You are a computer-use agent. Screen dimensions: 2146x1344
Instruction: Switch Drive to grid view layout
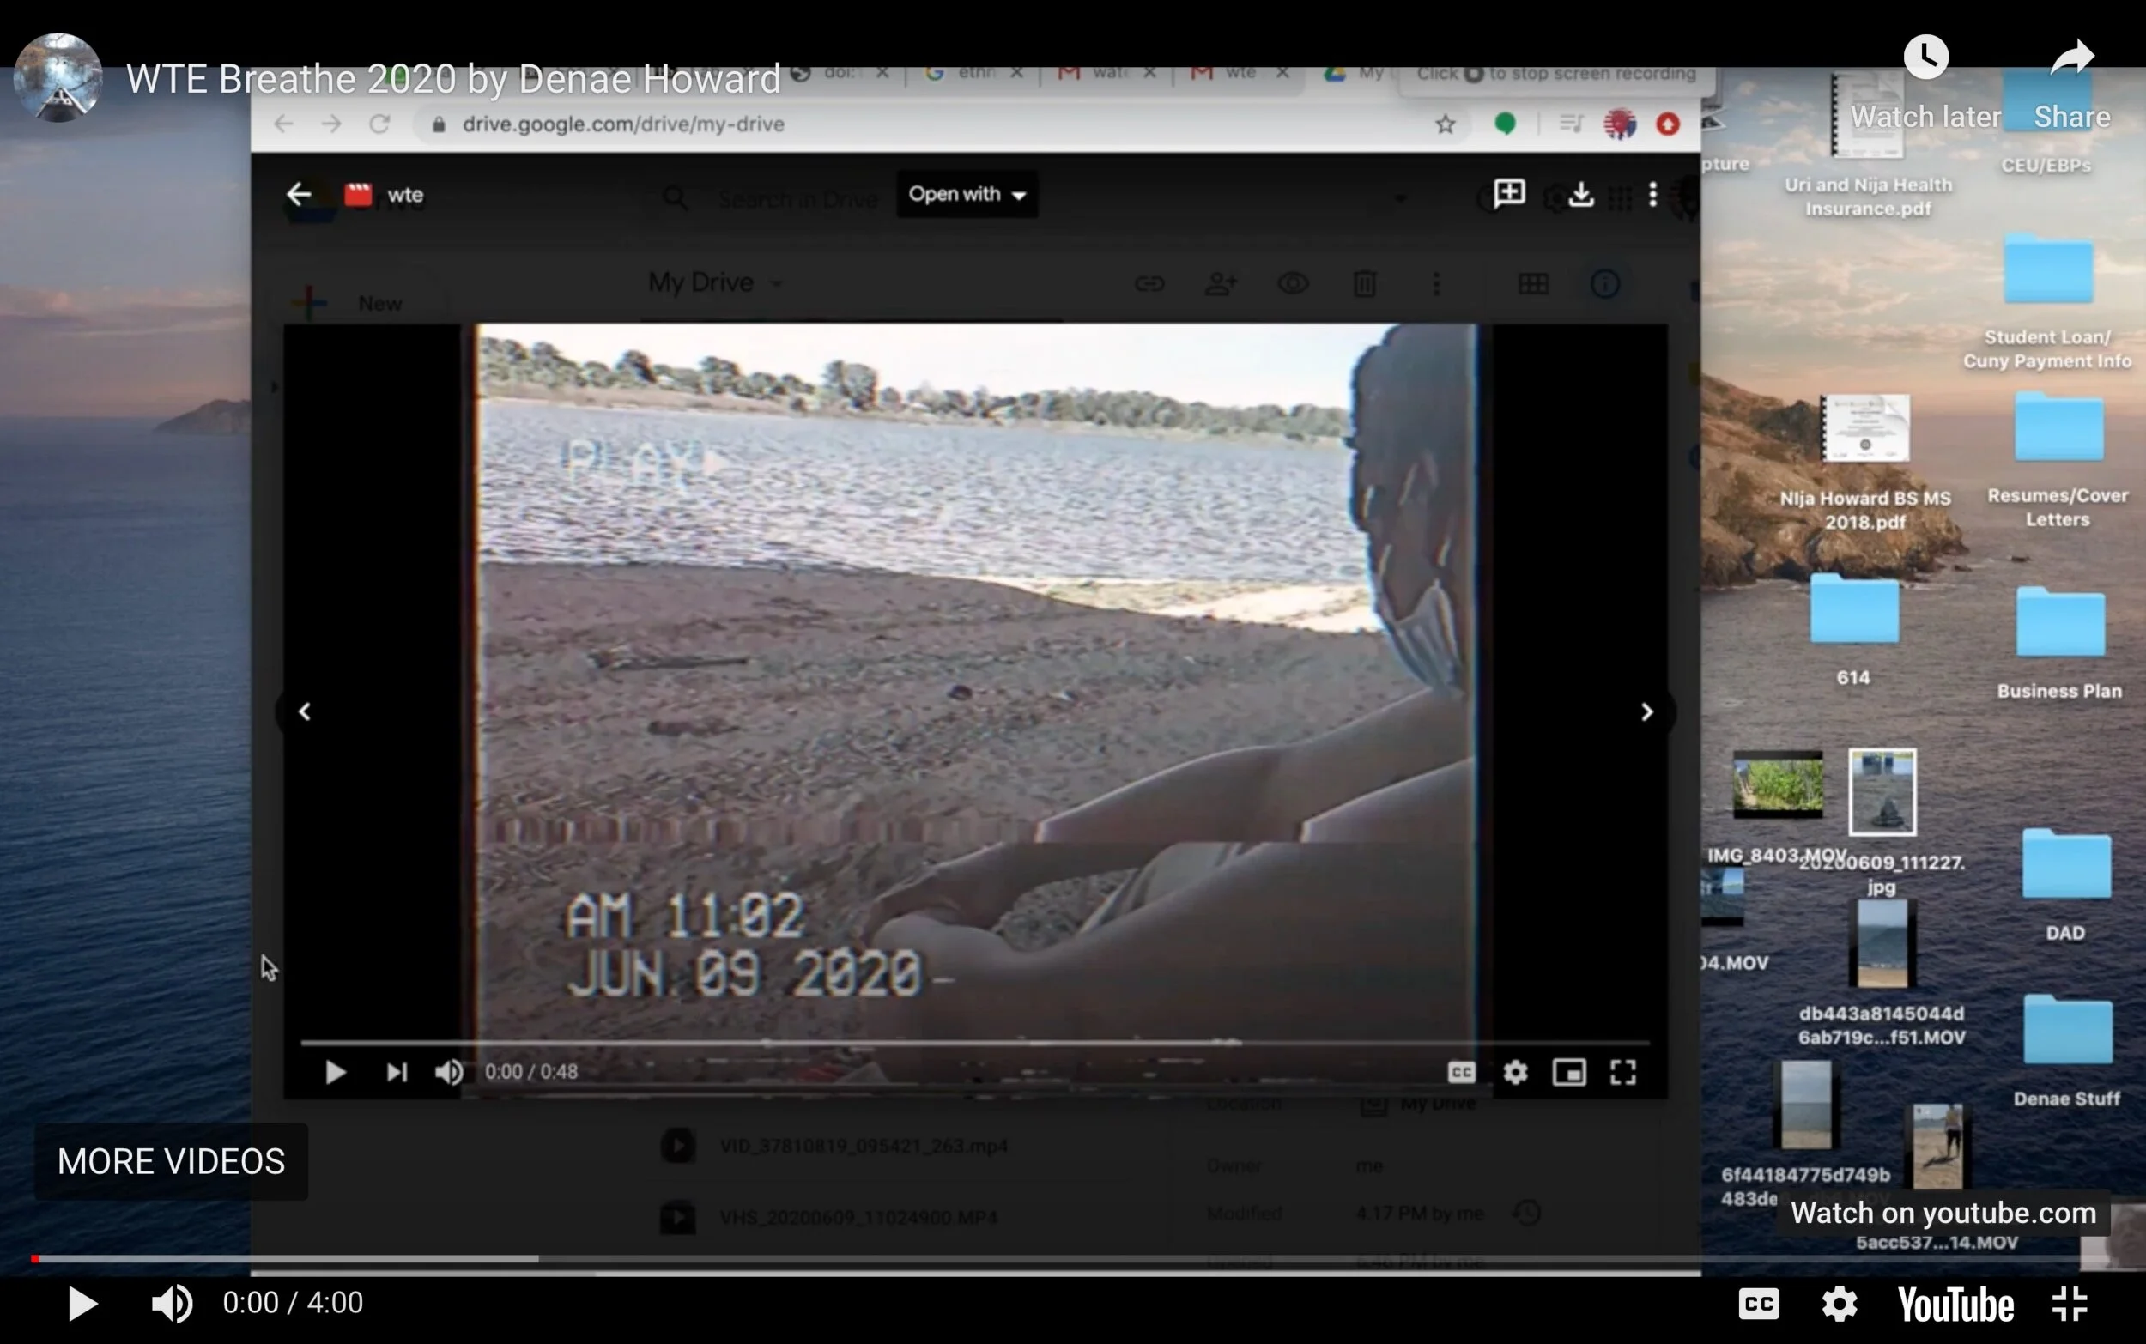(x=1533, y=282)
